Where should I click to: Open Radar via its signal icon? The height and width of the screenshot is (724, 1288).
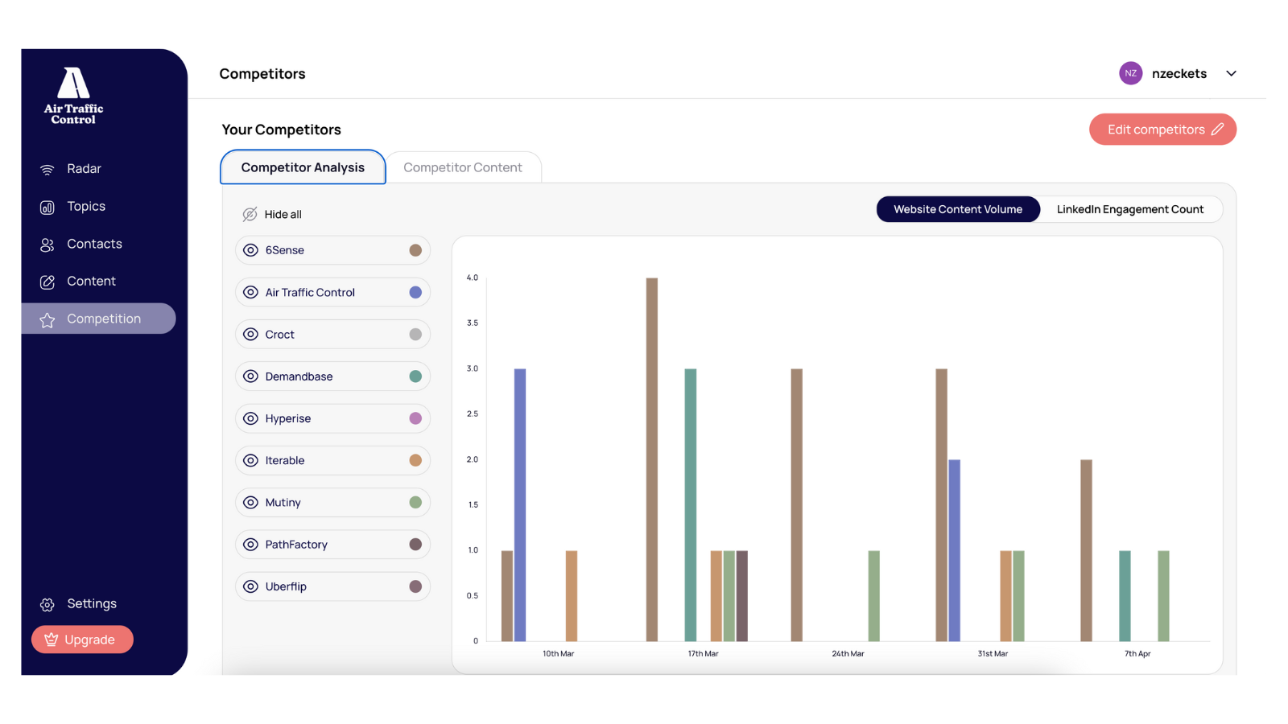coord(47,170)
